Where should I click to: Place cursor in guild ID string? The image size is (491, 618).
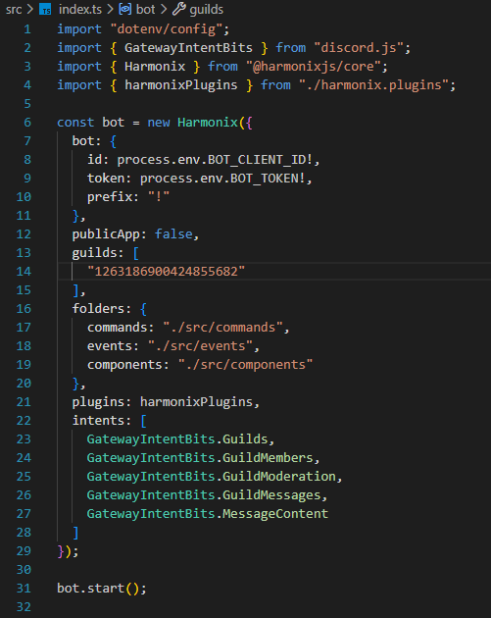(166, 271)
